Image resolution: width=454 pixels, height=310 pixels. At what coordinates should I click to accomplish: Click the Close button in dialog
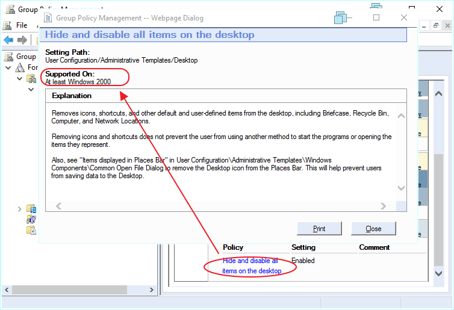click(373, 229)
